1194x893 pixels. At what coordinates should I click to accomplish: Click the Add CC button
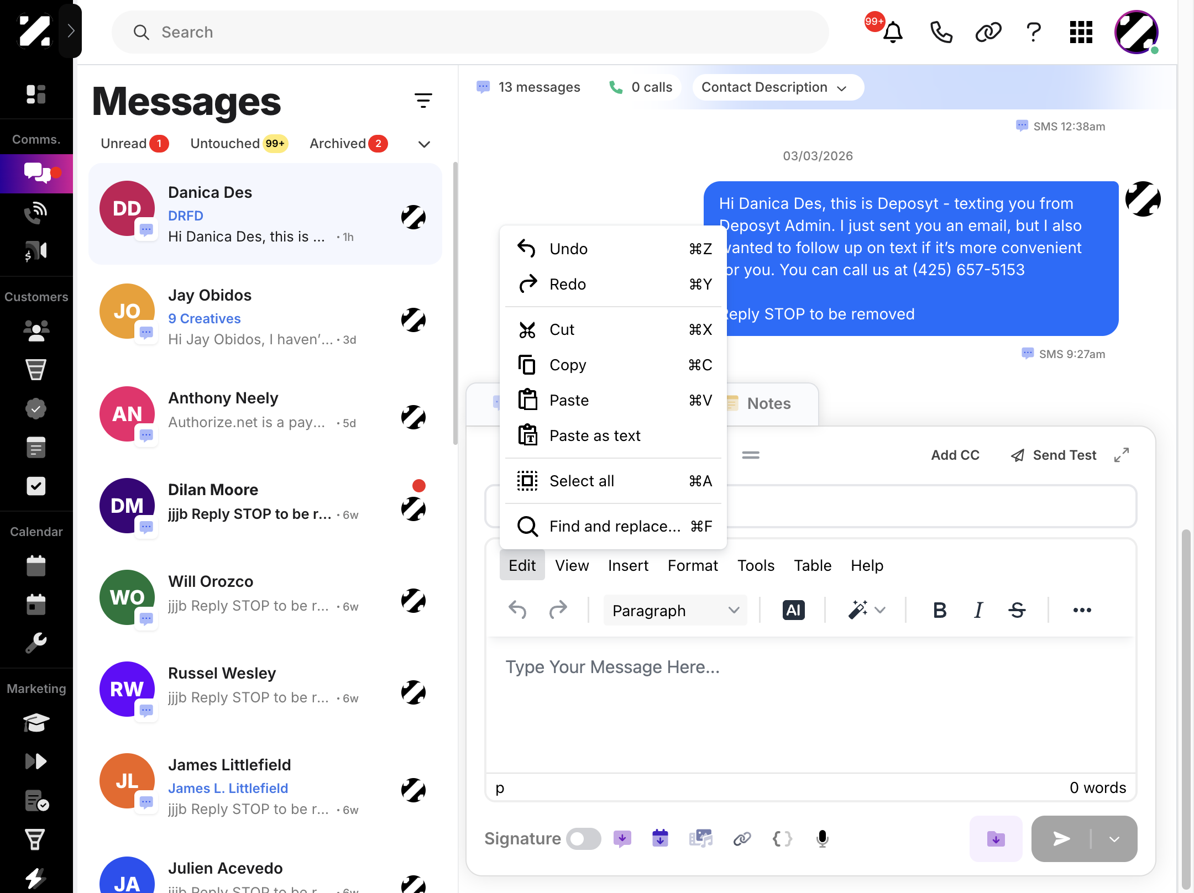(955, 455)
